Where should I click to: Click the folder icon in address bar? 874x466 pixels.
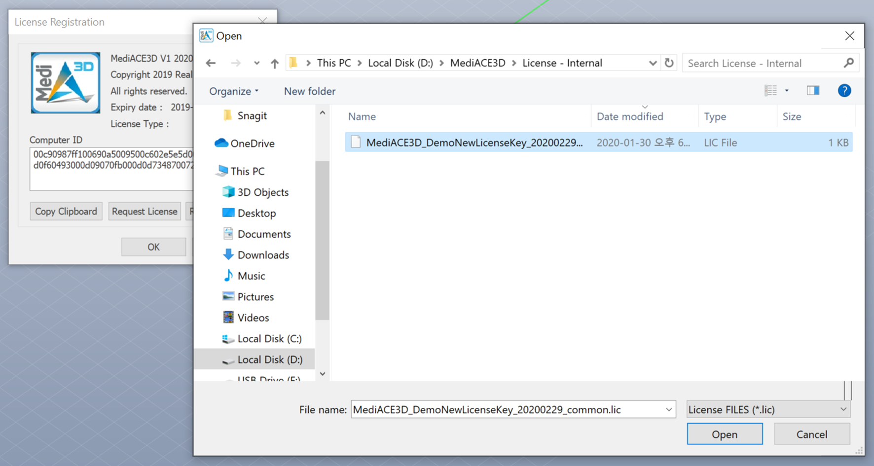pyautogui.click(x=293, y=63)
